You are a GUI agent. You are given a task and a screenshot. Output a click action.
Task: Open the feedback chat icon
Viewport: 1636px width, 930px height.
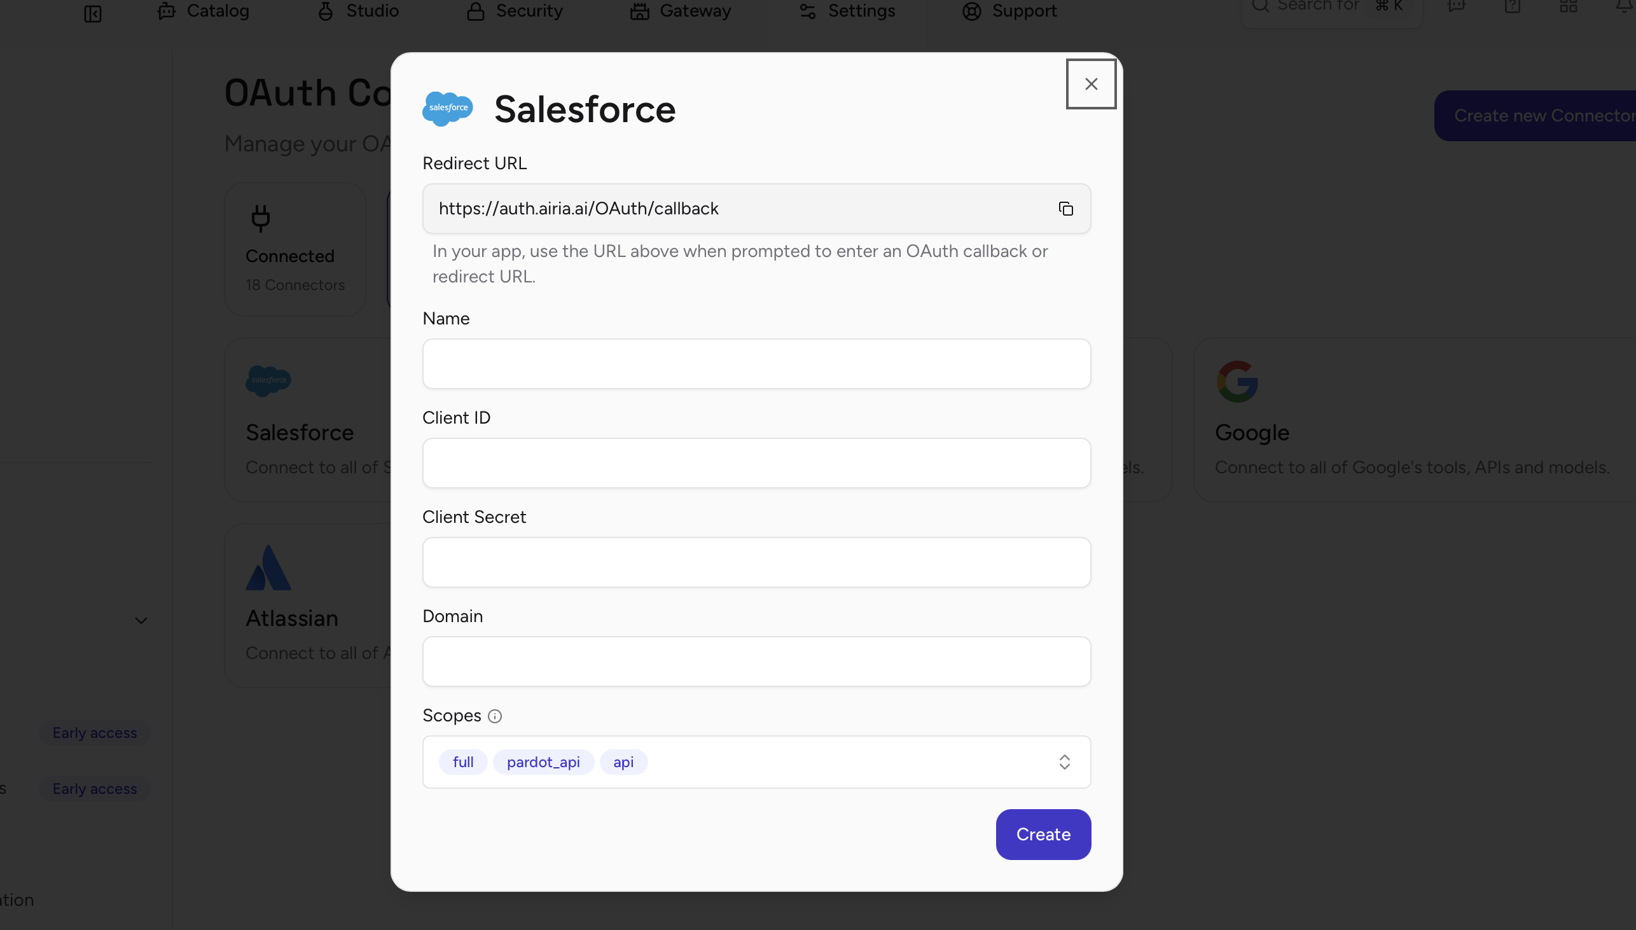pos(1457,8)
